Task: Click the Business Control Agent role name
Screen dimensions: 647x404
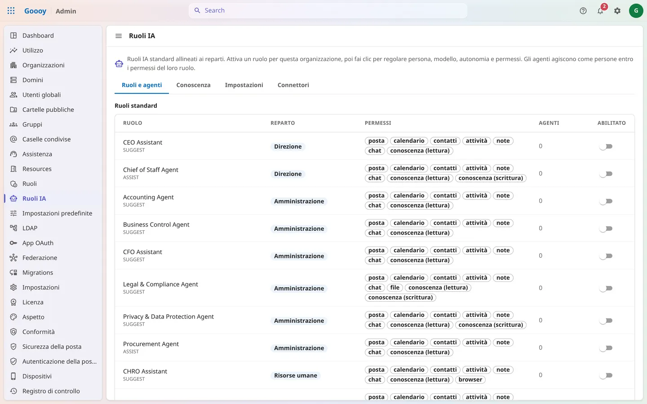Action: point(156,224)
